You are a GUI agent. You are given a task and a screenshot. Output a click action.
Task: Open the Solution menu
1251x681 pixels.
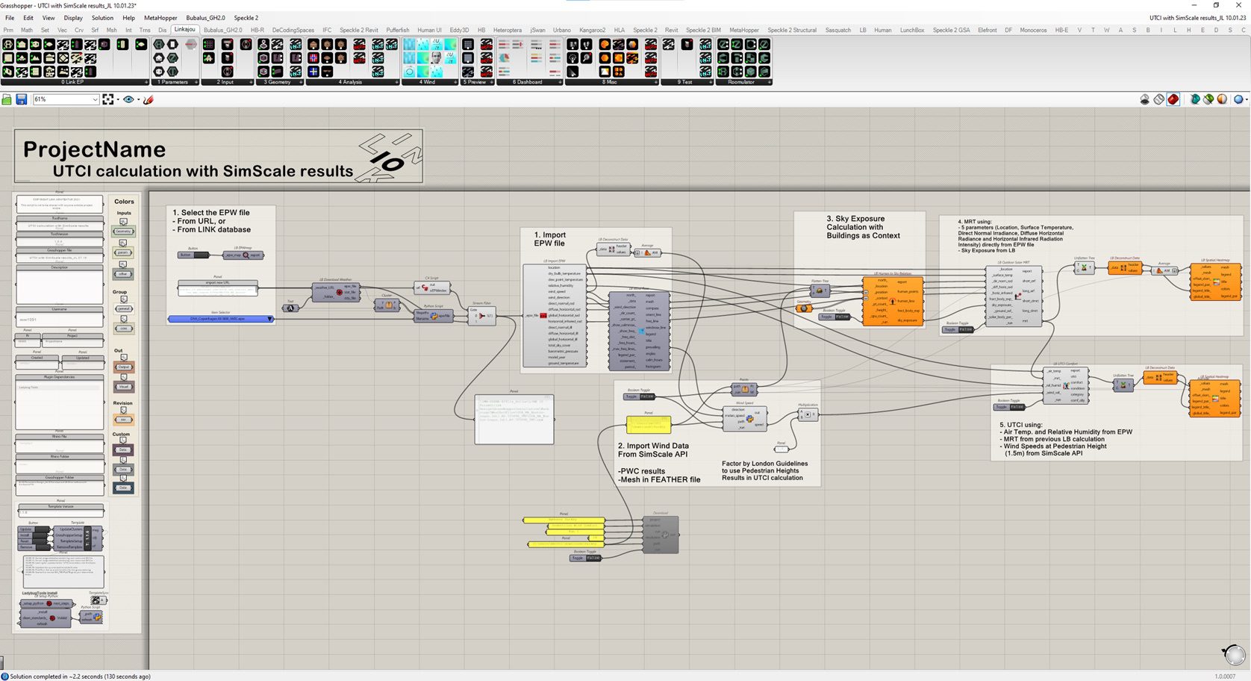tap(102, 18)
